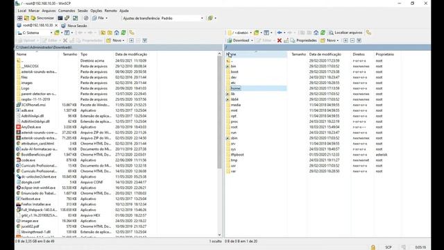Image resolution: width=444 pixels, height=250 pixels.
Task: Click the plus select icon in local toolbar
Action: (131, 40)
